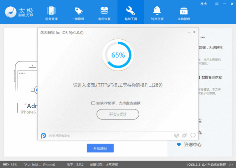Click the iPhone outline illustration
Screen dimensions: 236x168
click(26, 77)
